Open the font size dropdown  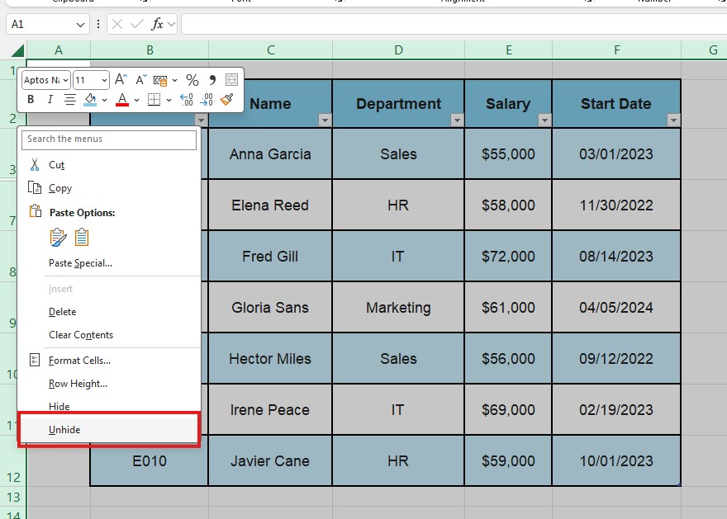click(x=105, y=79)
